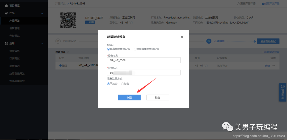Click the 设备标识 input field

[x=144, y=73]
